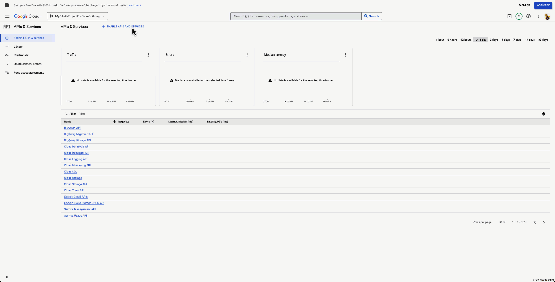Screen dimensions: 555x282
Task: Open the Help question mark icon
Action: 529,16
